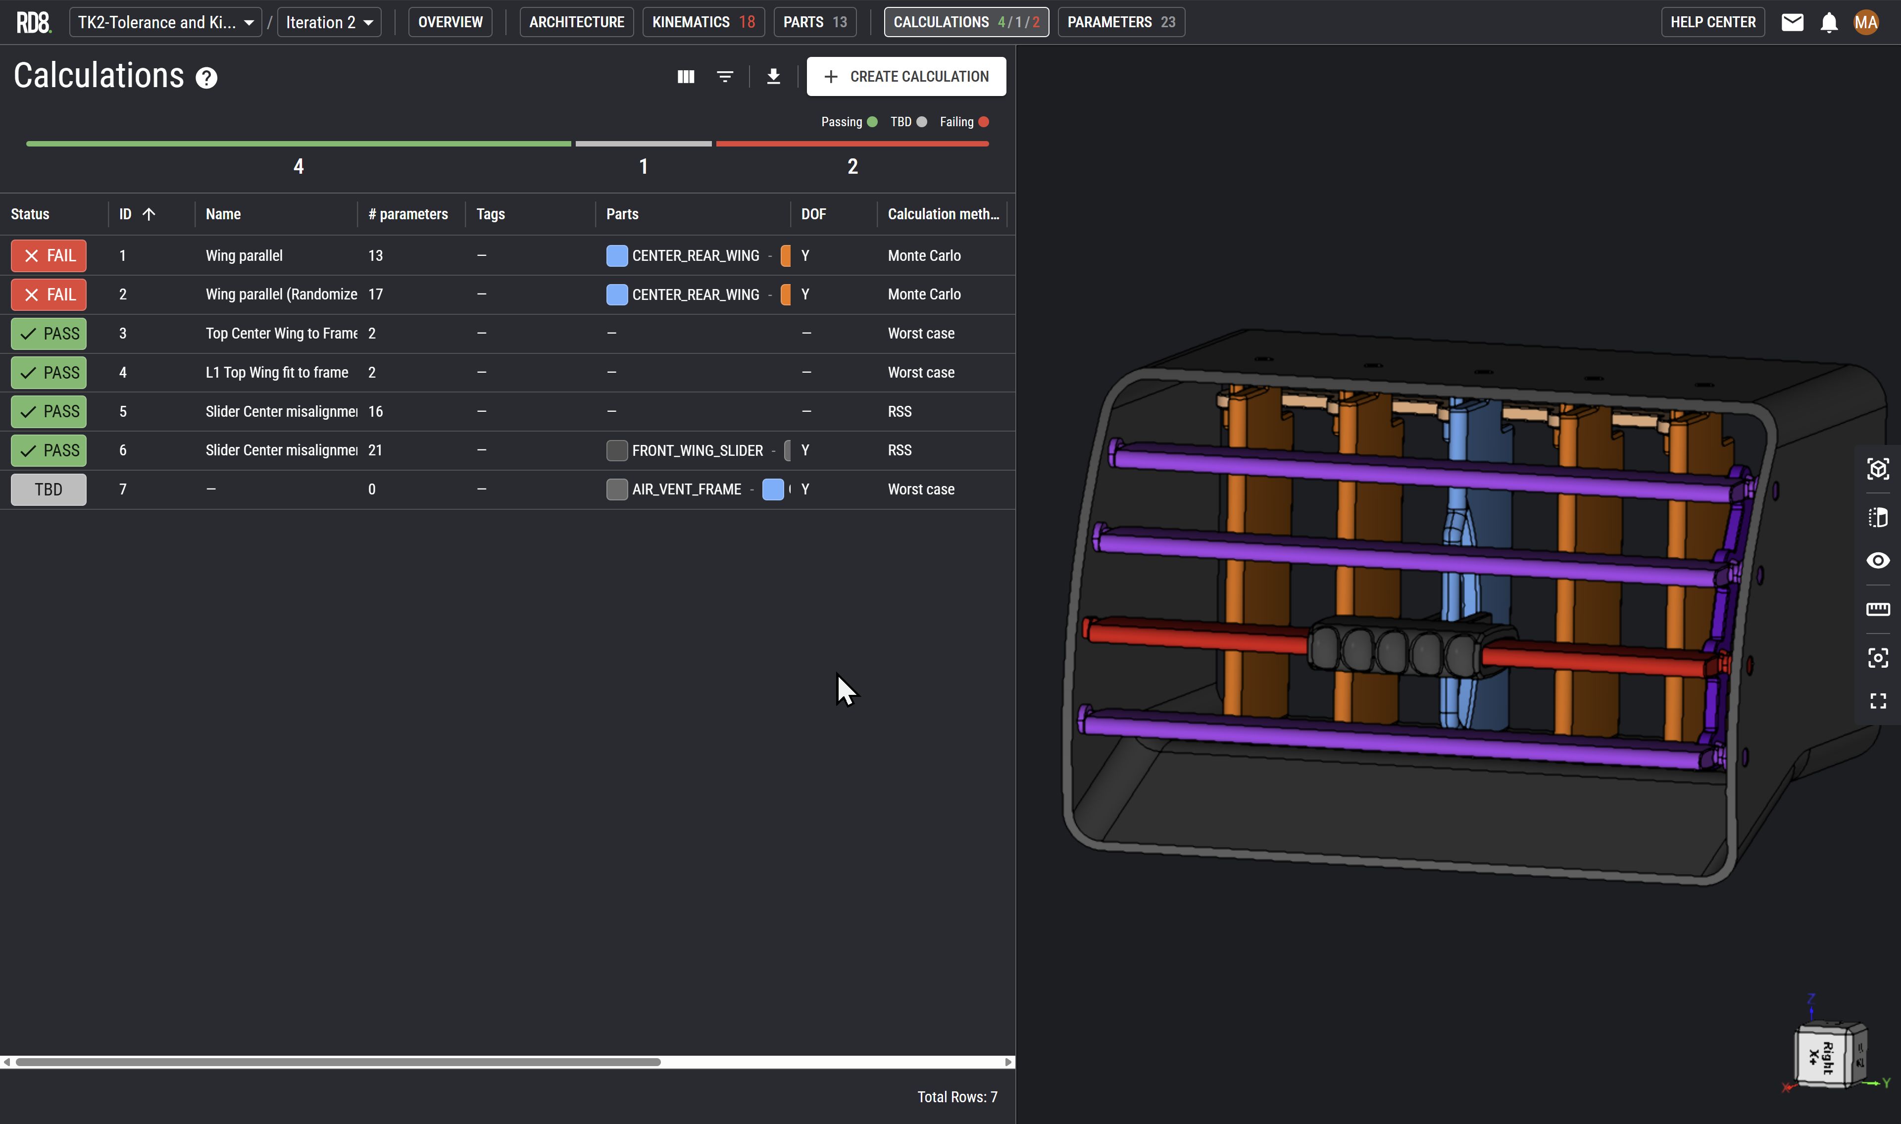Open the TK2-Tolerance project dropdown
Viewport: 1901px width, 1124px height.
click(x=165, y=22)
